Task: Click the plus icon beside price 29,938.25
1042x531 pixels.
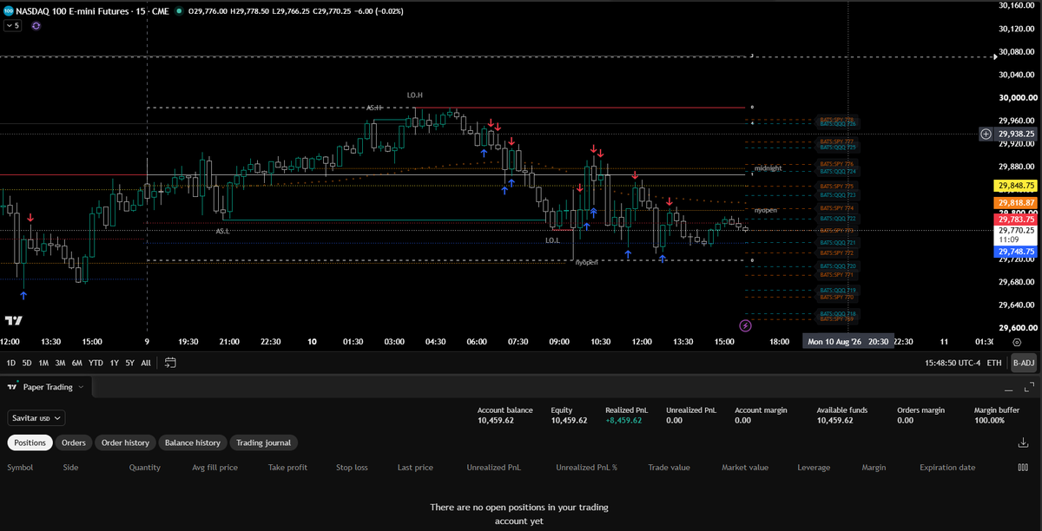Action: (986, 134)
